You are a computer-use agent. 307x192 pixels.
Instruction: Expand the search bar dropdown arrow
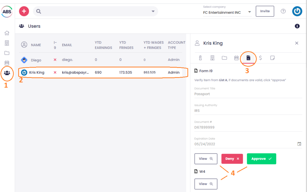point(153,11)
